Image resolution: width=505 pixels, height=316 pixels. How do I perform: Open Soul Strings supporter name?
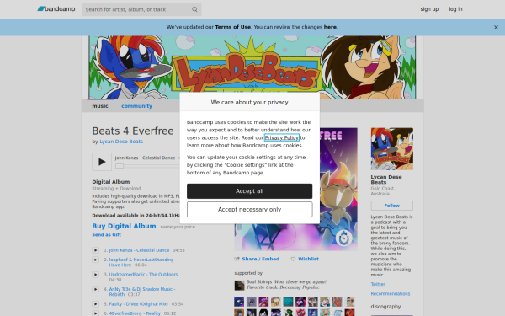pos(259,281)
